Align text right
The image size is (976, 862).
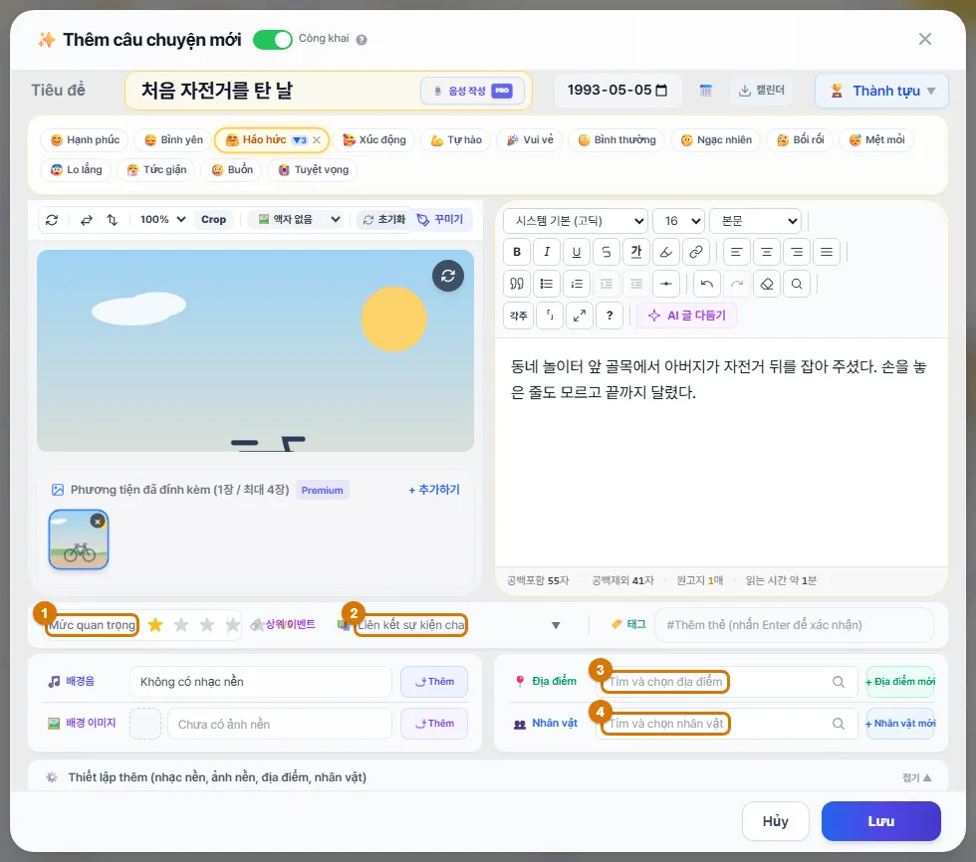click(797, 252)
